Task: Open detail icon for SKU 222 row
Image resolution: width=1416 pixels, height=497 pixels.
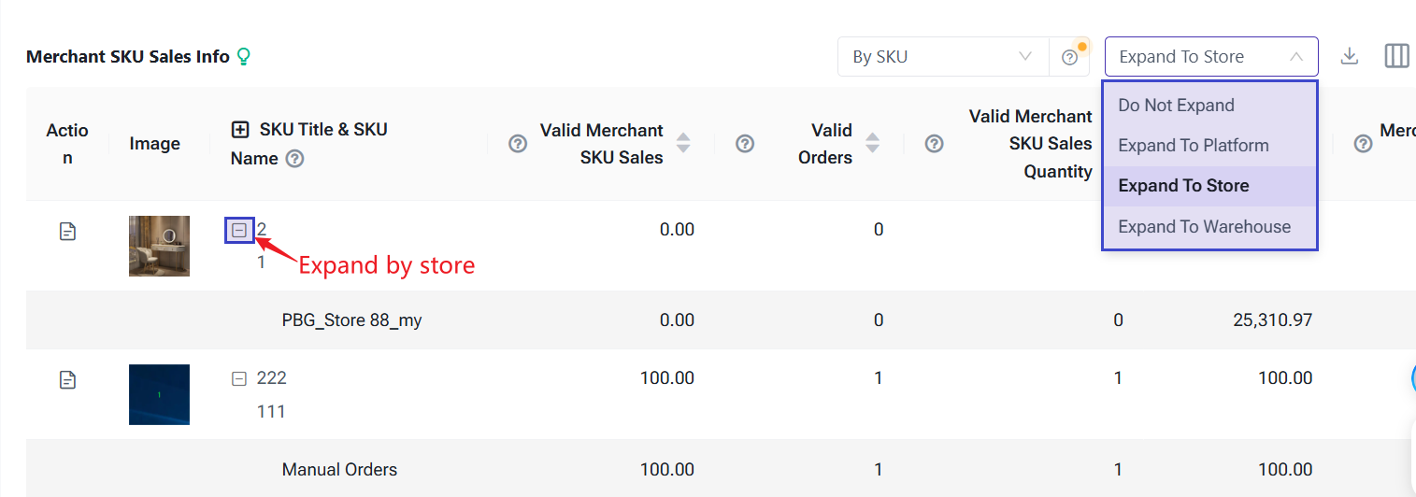Action: [x=67, y=380]
